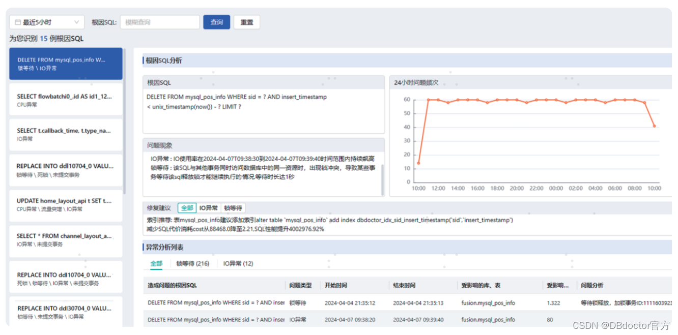Click the 造成问题的根因SQL column header
The image size is (678, 335).
click(x=172, y=286)
